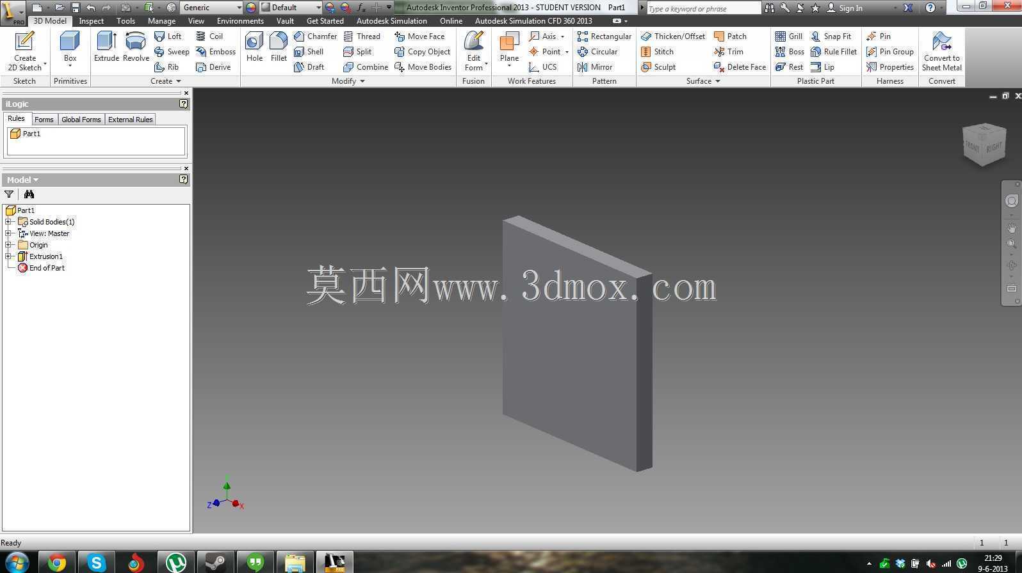Click Sign In
The image size is (1022, 573).
point(845,8)
